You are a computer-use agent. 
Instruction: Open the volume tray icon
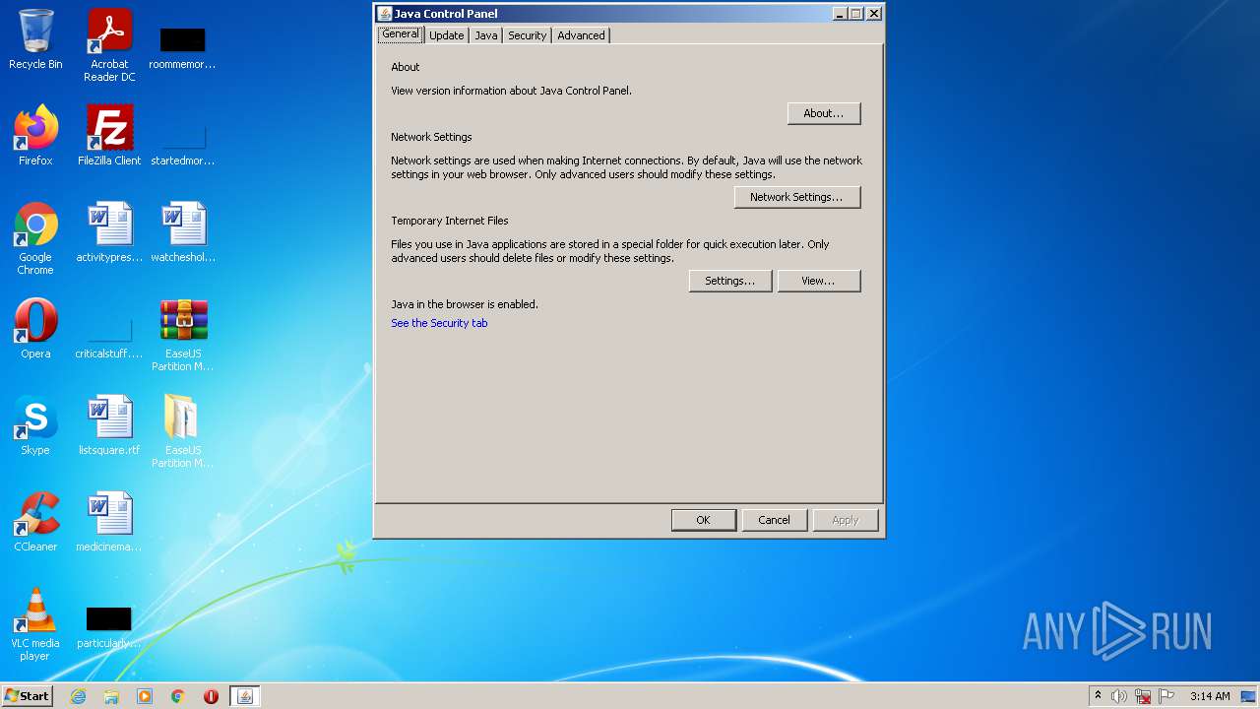click(1118, 696)
